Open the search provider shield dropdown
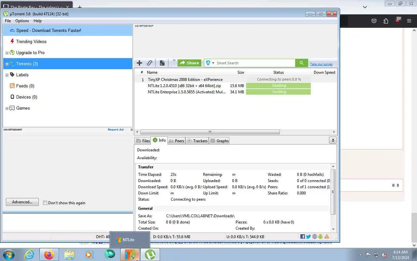This screenshot has width=417, height=261. point(210,63)
